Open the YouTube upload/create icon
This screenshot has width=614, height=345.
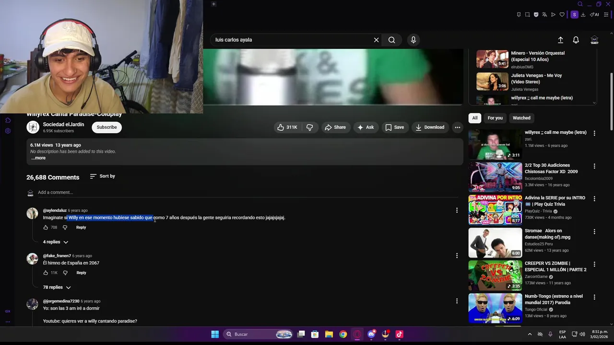pos(560,40)
